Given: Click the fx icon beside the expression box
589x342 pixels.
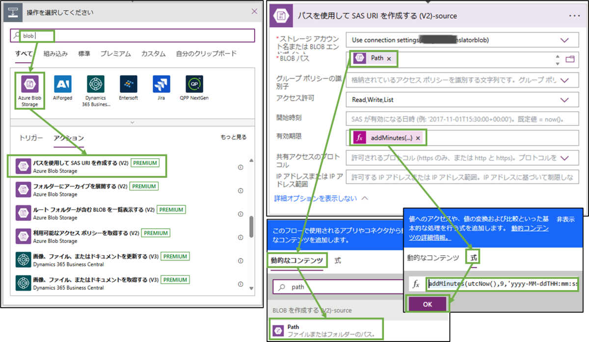Looking at the screenshot, I should (416, 284).
